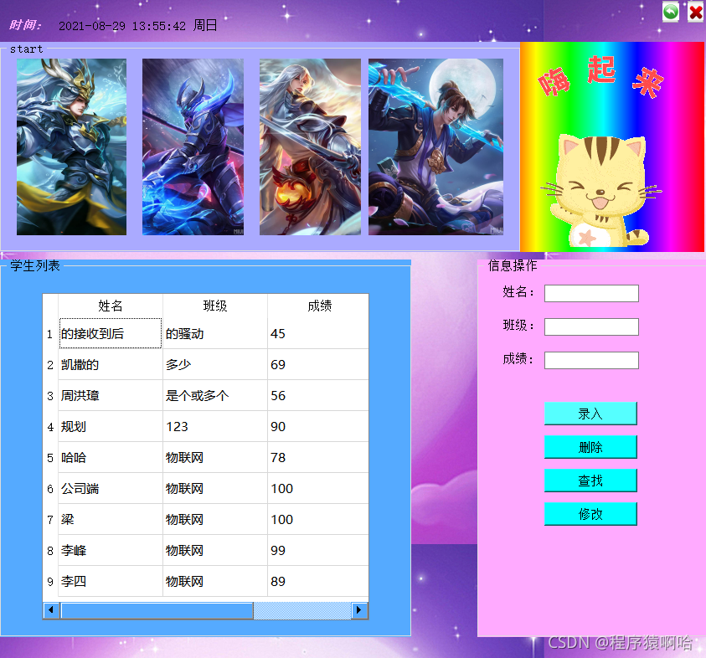Screen dimensions: 706x658
Task: Click the second hero image of blue armored knight
Action: (193, 147)
